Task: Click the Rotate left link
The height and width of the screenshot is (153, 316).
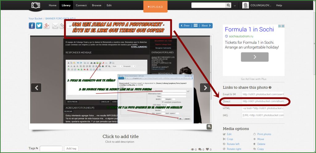Action: (233, 144)
